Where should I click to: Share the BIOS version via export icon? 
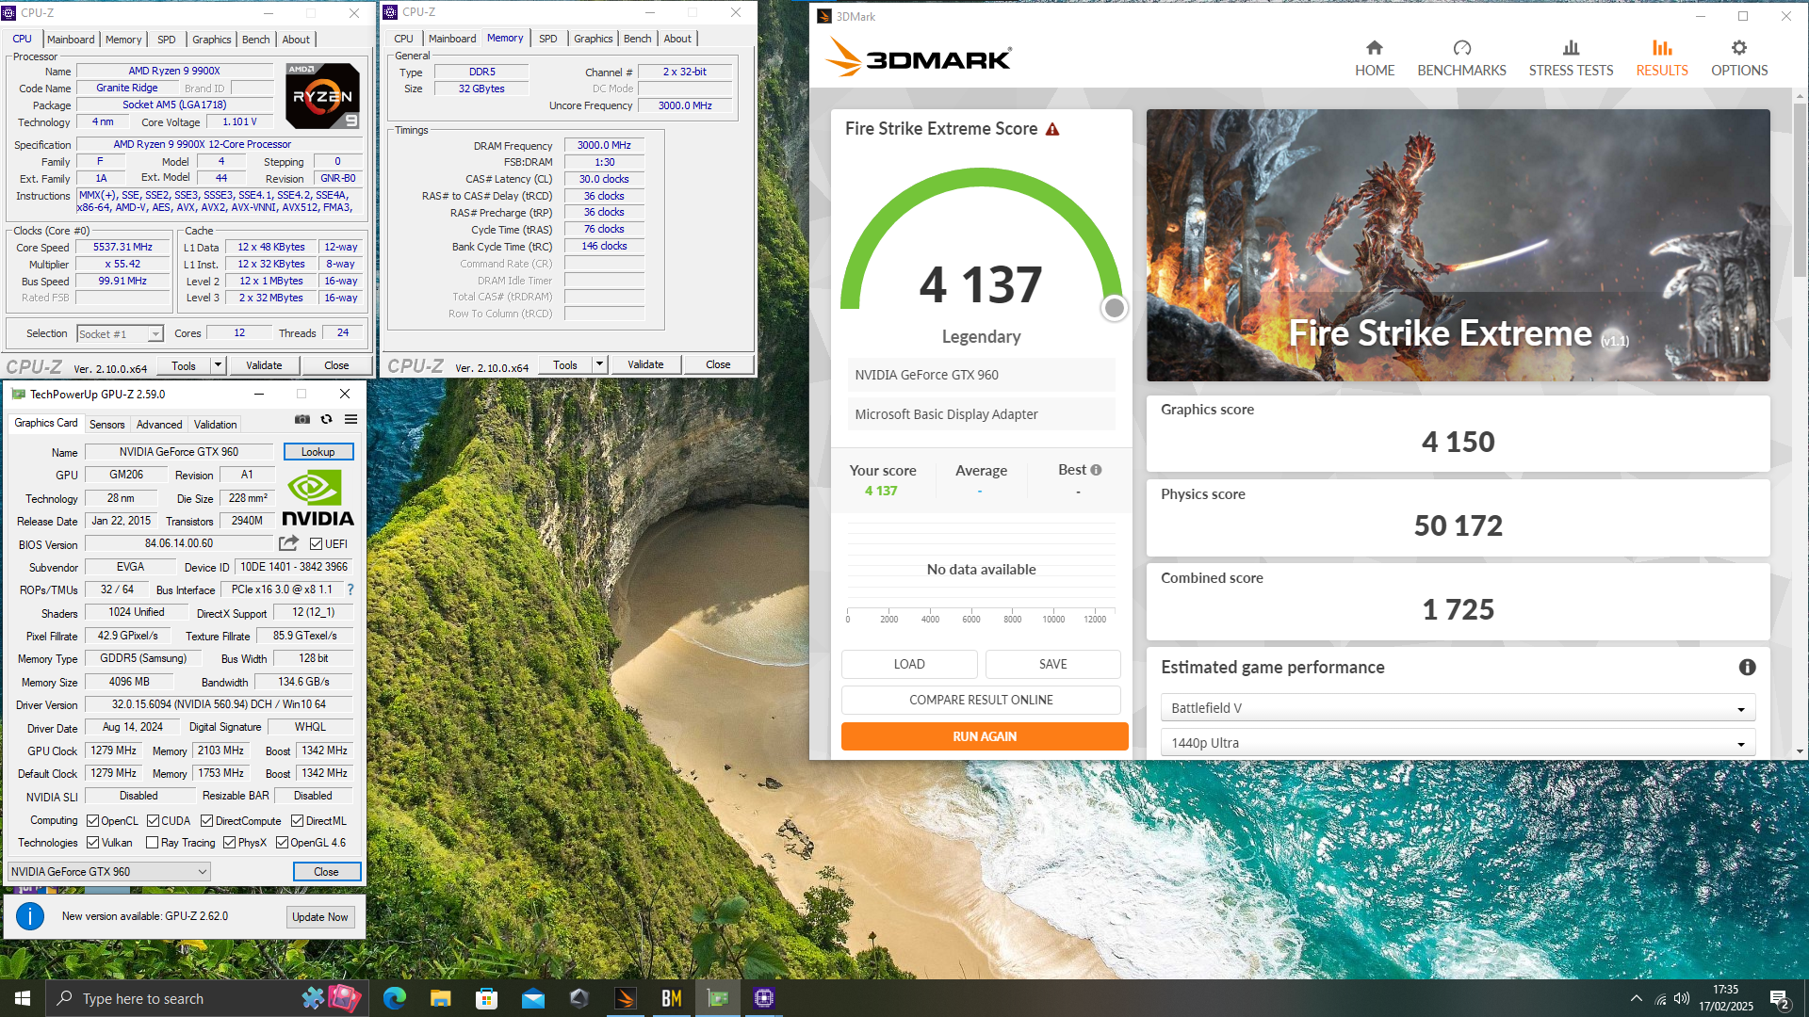pyautogui.click(x=288, y=543)
